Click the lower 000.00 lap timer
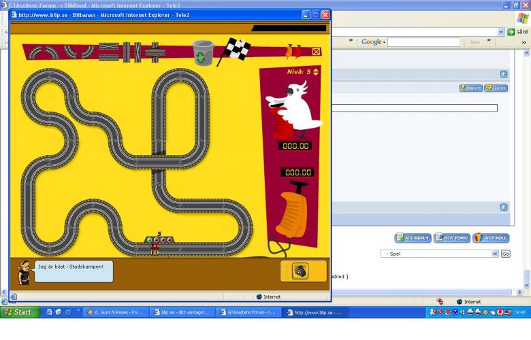Image resolution: width=531 pixels, height=340 pixels. 297,172
